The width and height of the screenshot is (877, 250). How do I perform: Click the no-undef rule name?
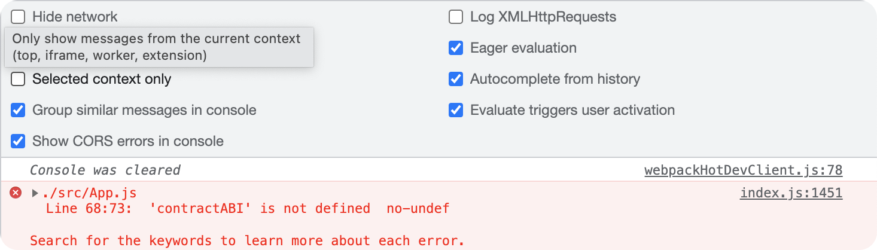point(418,209)
